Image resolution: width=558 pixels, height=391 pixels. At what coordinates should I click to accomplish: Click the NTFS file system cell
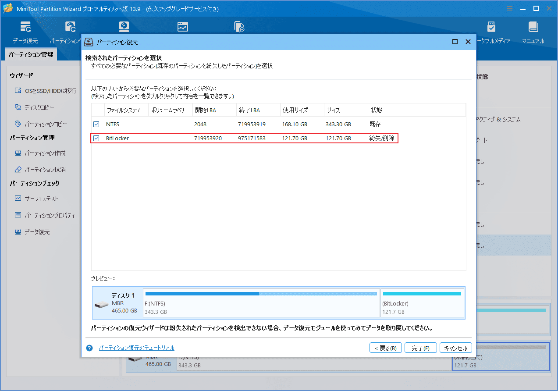pyautogui.click(x=113, y=124)
